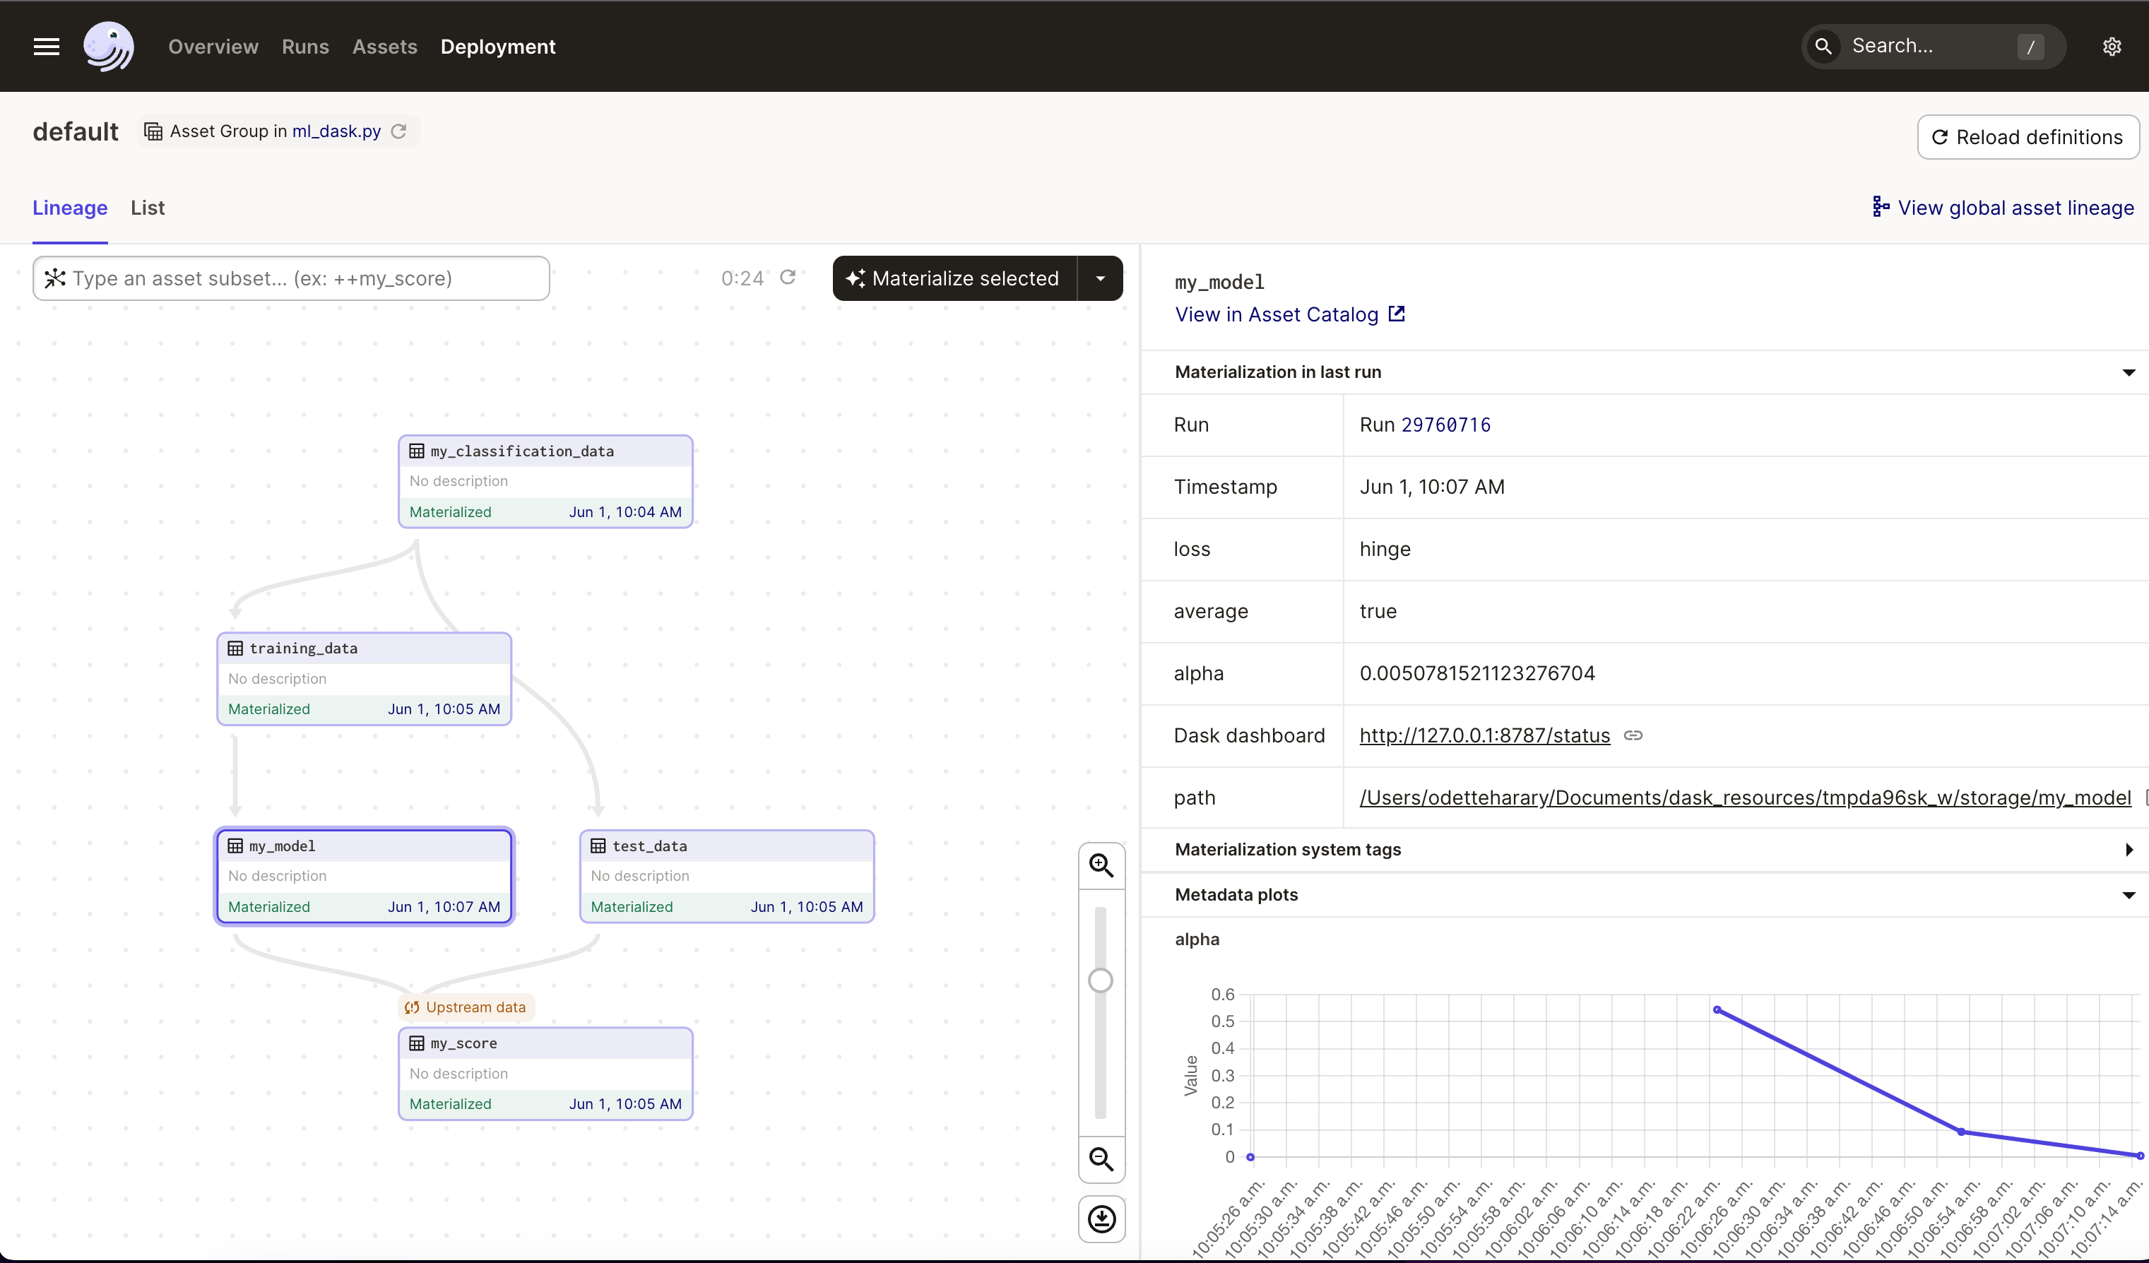Click the table icon on training_data node
This screenshot has width=2149, height=1263.
point(235,648)
